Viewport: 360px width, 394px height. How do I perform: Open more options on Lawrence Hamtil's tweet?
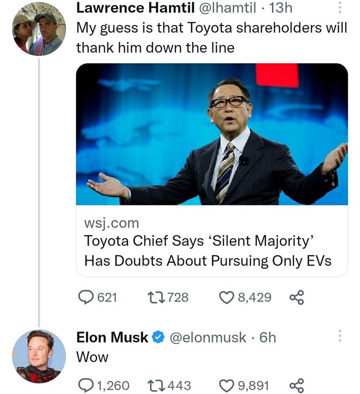(340, 8)
